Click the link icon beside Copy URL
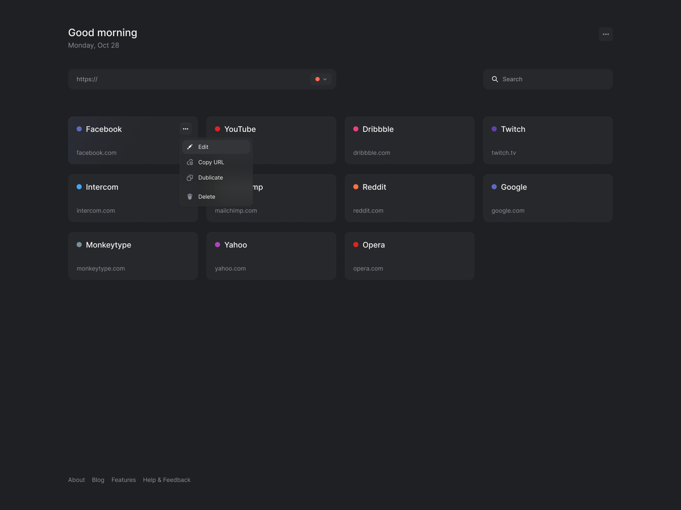The image size is (681, 510). [x=190, y=162]
